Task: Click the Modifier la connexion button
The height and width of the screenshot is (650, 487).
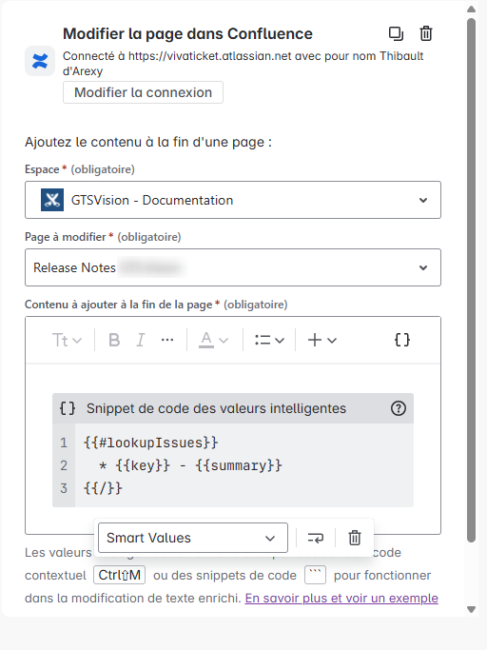Action: coord(143,92)
